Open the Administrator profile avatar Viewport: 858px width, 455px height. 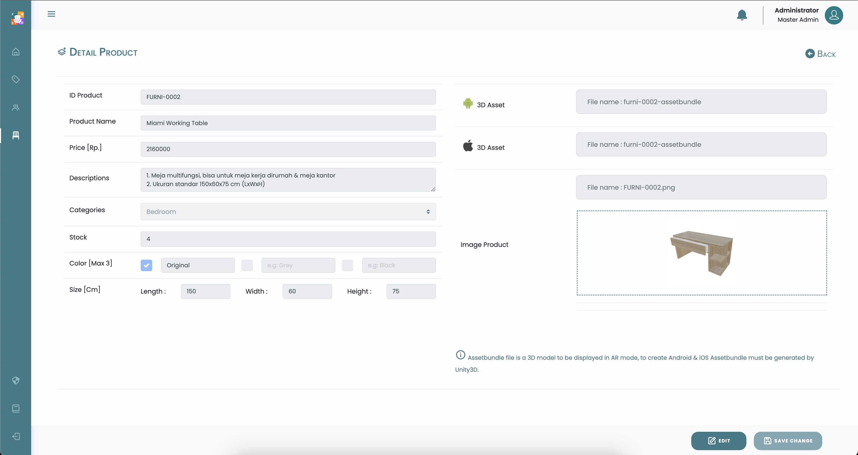[x=834, y=15]
